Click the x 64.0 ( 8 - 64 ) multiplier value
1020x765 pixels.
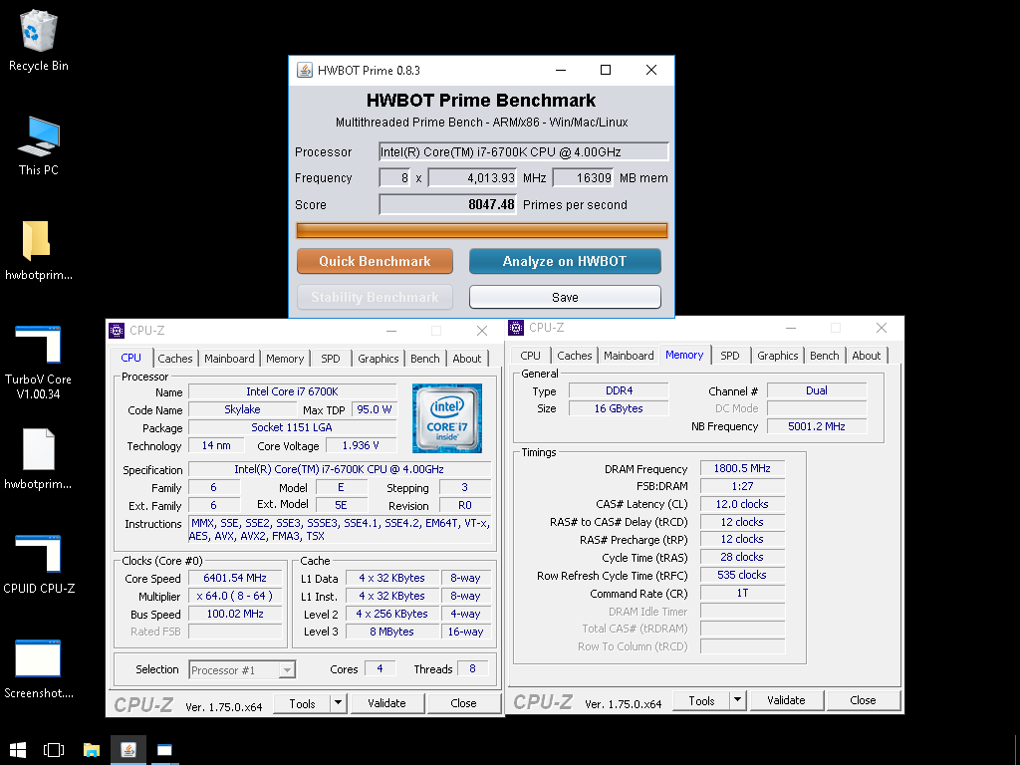[x=235, y=596]
